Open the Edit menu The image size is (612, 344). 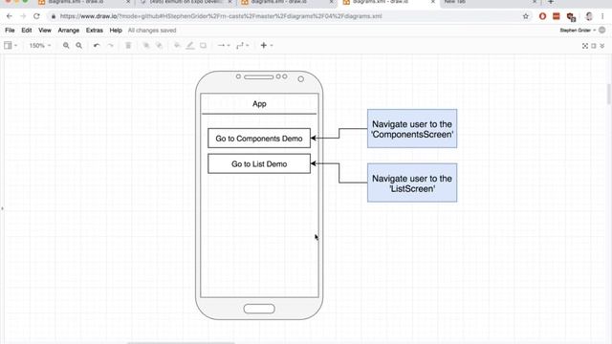tap(27, 30)
